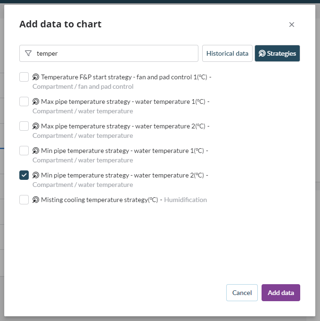Click strategy icon beside Temperature F&P start strategy
This screenshot has height=321, width=320.
click(36, 77)
